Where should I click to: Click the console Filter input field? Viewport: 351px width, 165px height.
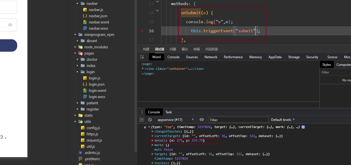(238, 120)
